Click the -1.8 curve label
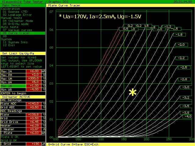This screenshot has height=146, width=195. coord(179,35)
